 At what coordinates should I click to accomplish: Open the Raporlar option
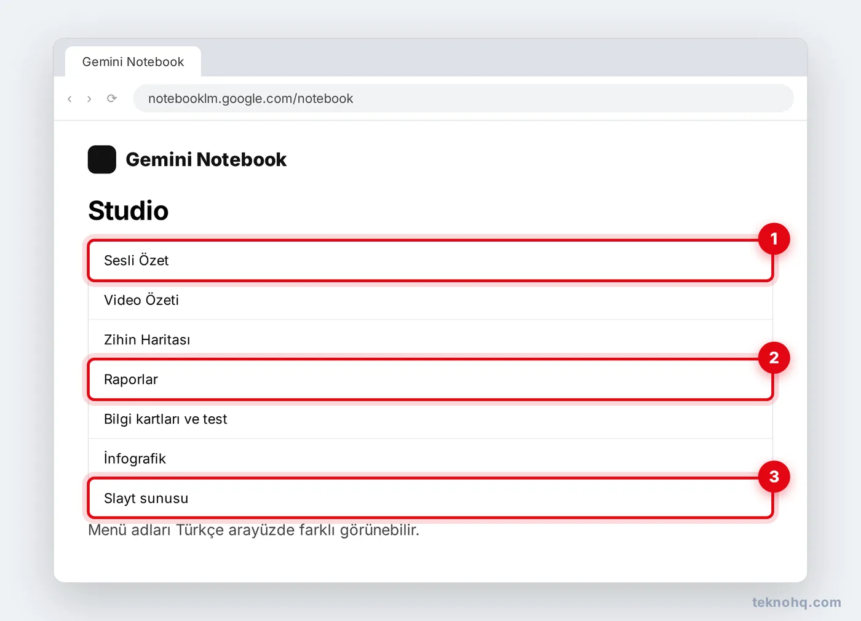[430, 379]
